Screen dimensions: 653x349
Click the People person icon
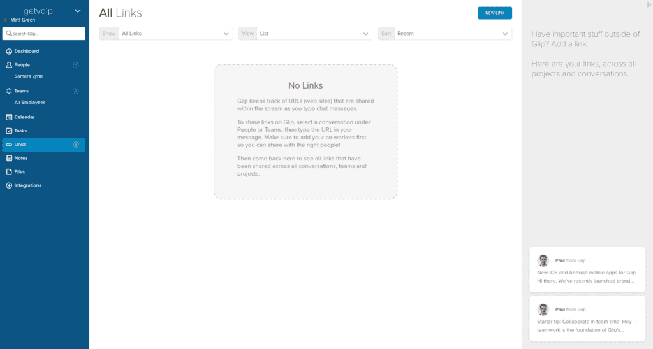(9, 65)
